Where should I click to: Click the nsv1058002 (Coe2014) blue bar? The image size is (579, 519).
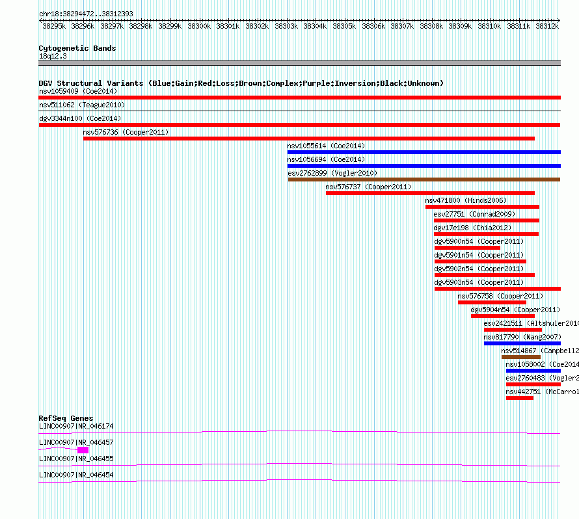click(x=533, y=371)
